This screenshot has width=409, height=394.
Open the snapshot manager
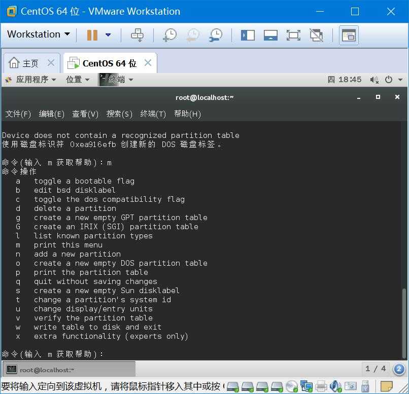216,35
